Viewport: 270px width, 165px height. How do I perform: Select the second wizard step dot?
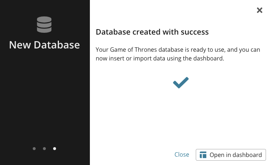(44, 149)
